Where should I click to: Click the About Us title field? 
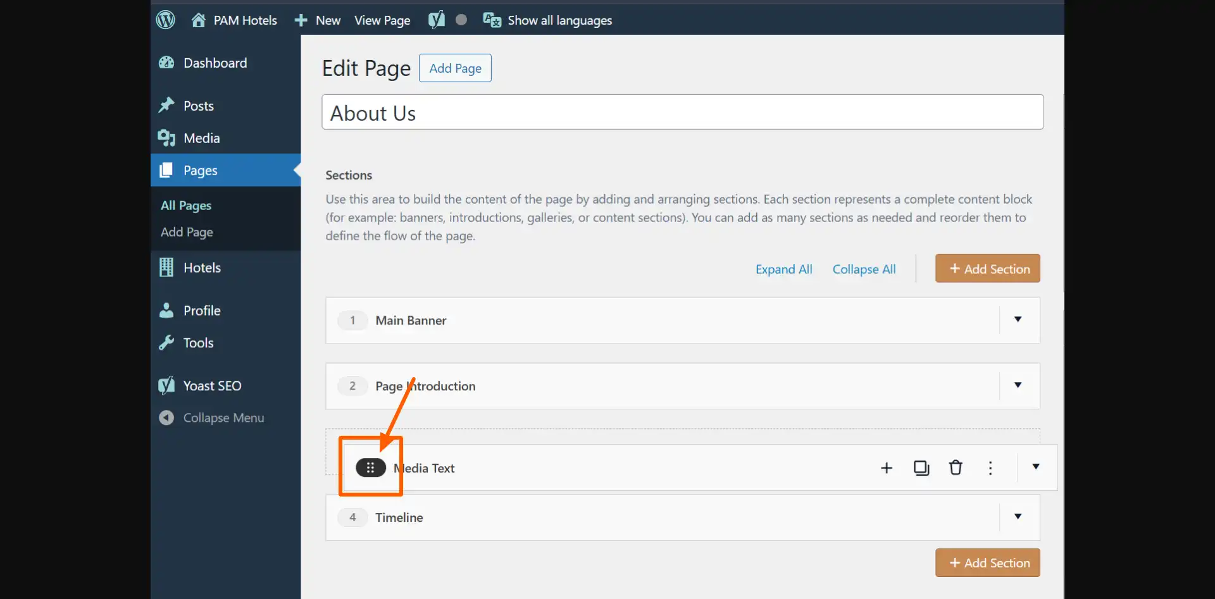(682, 113)
